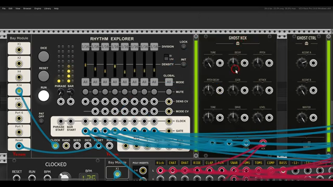Open channel 7 mode All selector
Viewport: 333px width, 187px height.
pos(145,82)
